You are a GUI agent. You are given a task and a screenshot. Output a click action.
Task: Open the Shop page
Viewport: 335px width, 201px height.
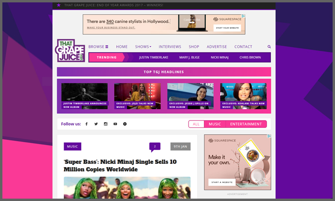194,47
